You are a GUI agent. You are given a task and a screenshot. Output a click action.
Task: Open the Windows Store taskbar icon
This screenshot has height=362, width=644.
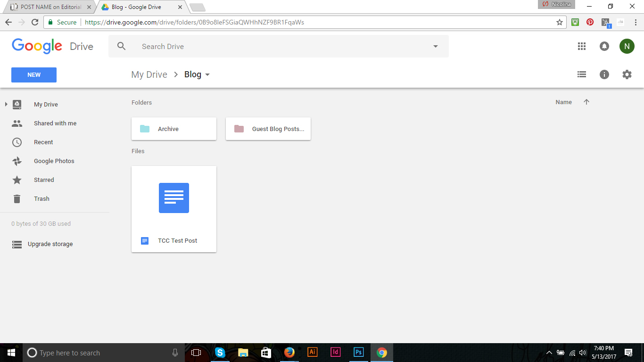(266, 353)
